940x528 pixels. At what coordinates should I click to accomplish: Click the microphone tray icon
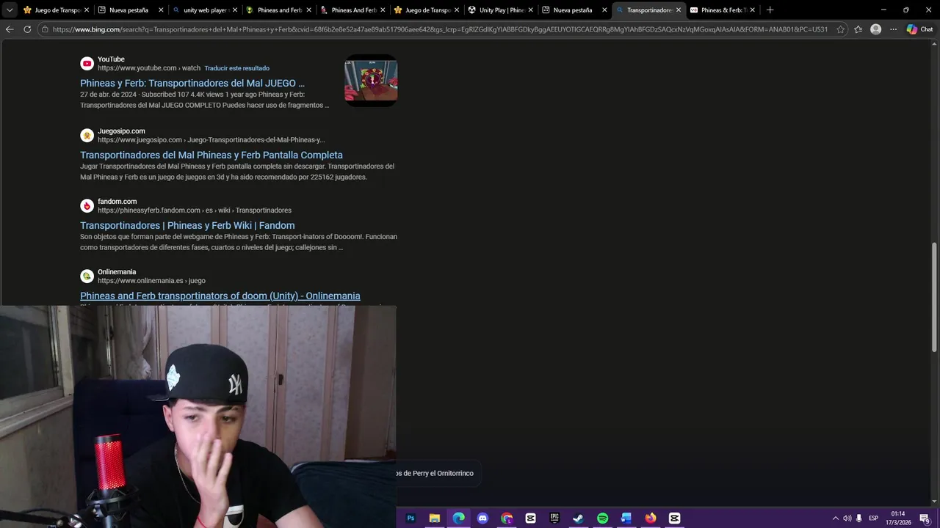pyautogui.click(x=859, y=518)
